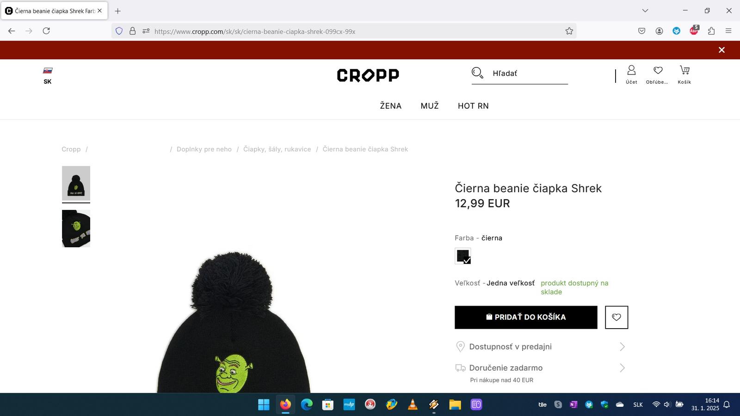Open the ŽENA menu category
The width and height of the screenshot is (740, 416).
tap(391, 106)
